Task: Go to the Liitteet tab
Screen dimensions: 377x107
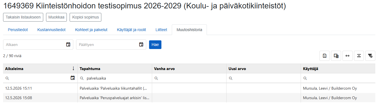Action: [x=161, y=30]
